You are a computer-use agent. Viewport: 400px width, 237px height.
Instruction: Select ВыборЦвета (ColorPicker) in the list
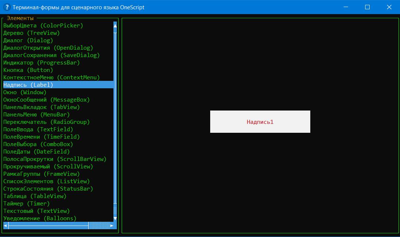pyautogui.click(x=43, y=26)
